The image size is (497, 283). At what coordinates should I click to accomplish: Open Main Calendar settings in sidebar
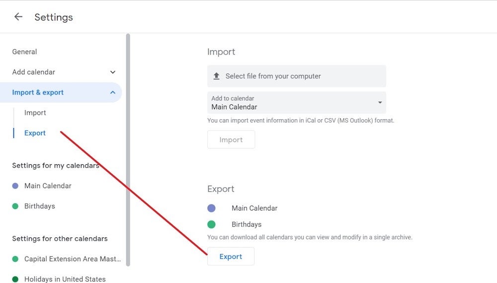[x=48, y=186]
